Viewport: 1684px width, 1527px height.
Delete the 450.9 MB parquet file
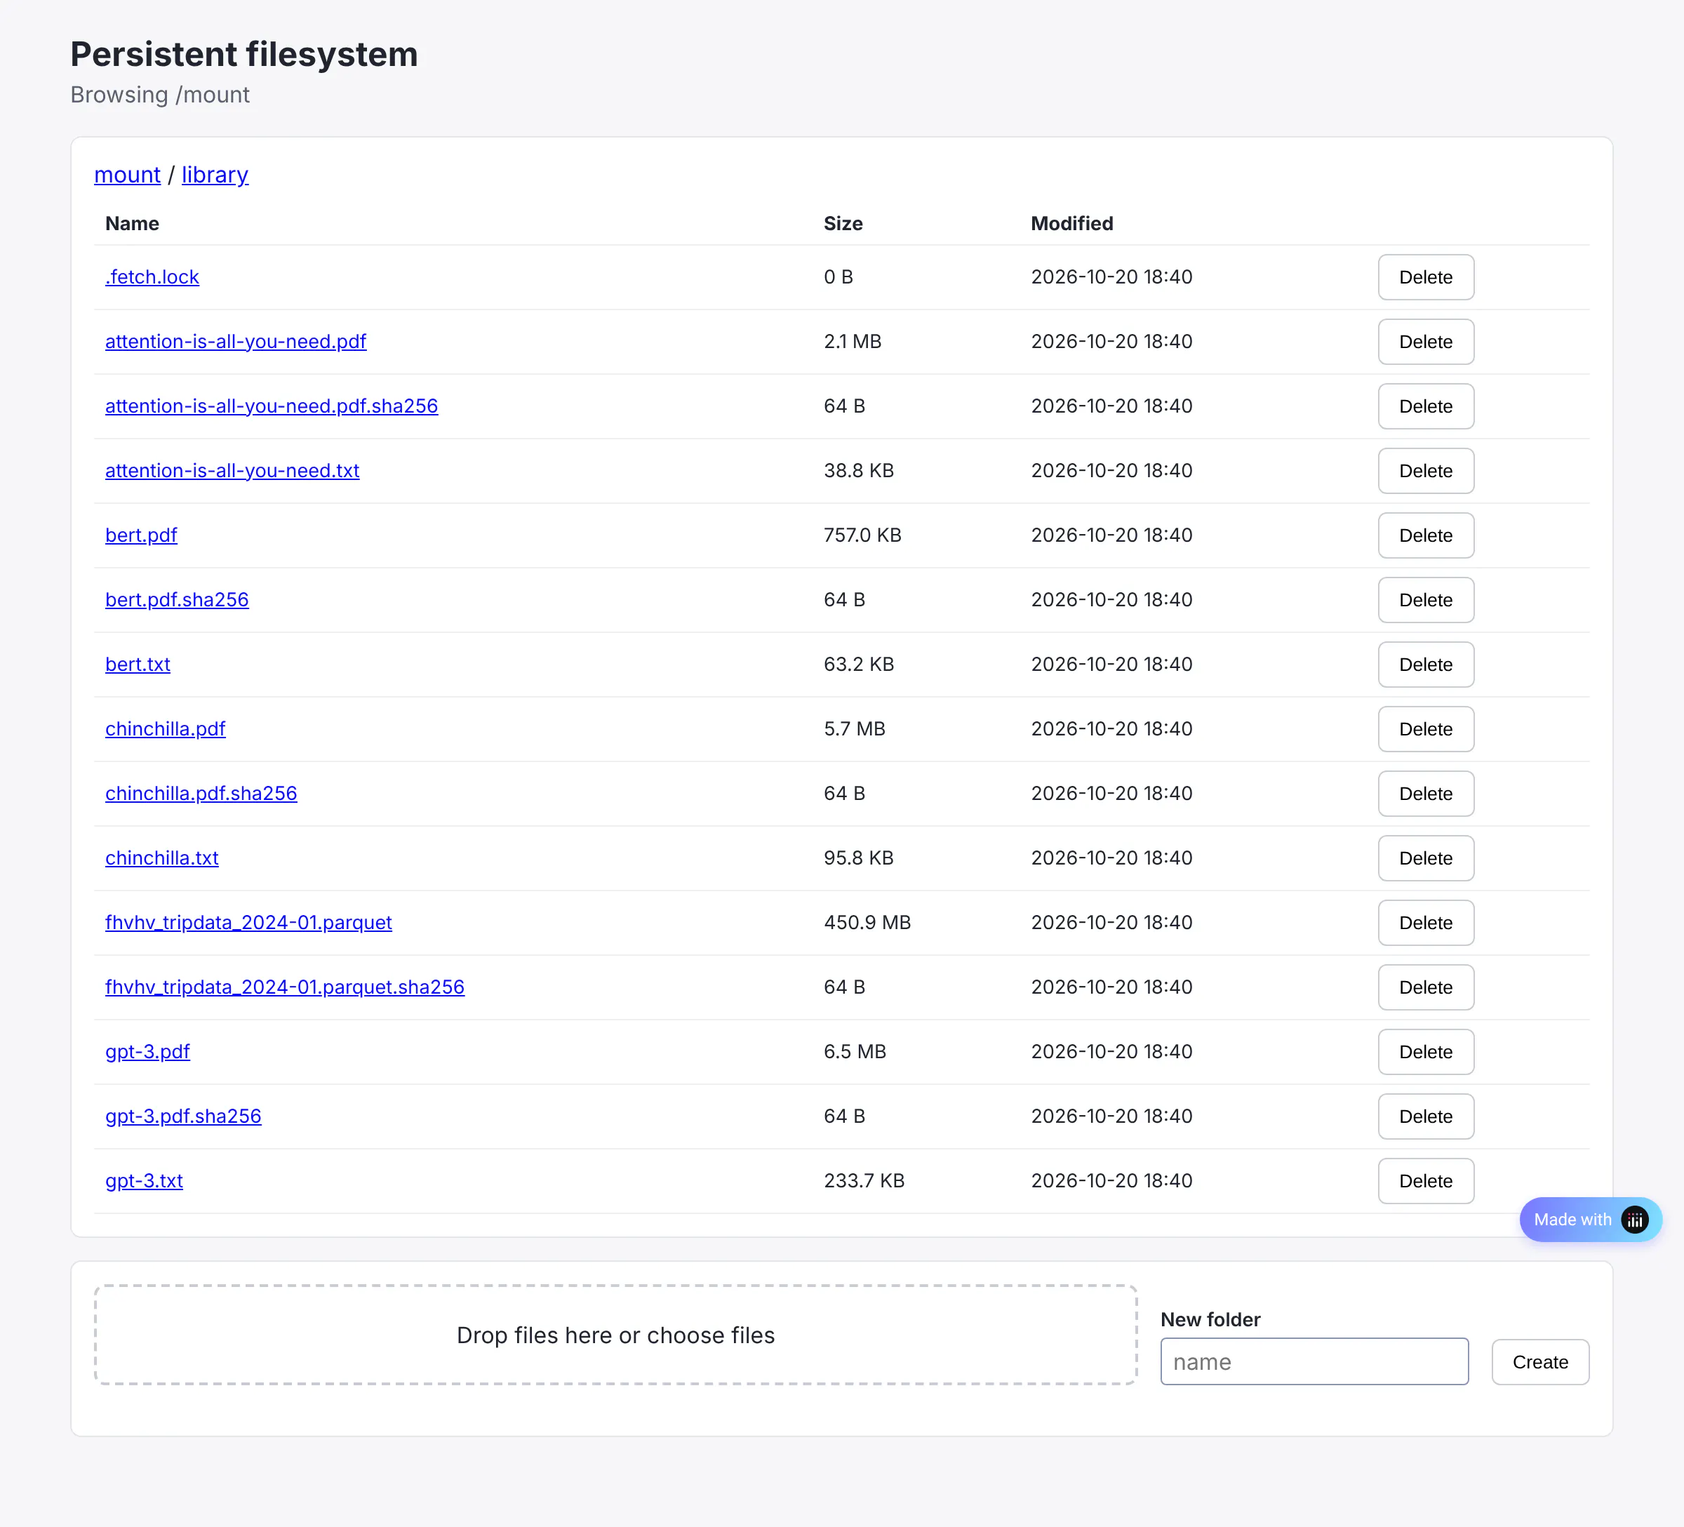(x=1425, y=923)
